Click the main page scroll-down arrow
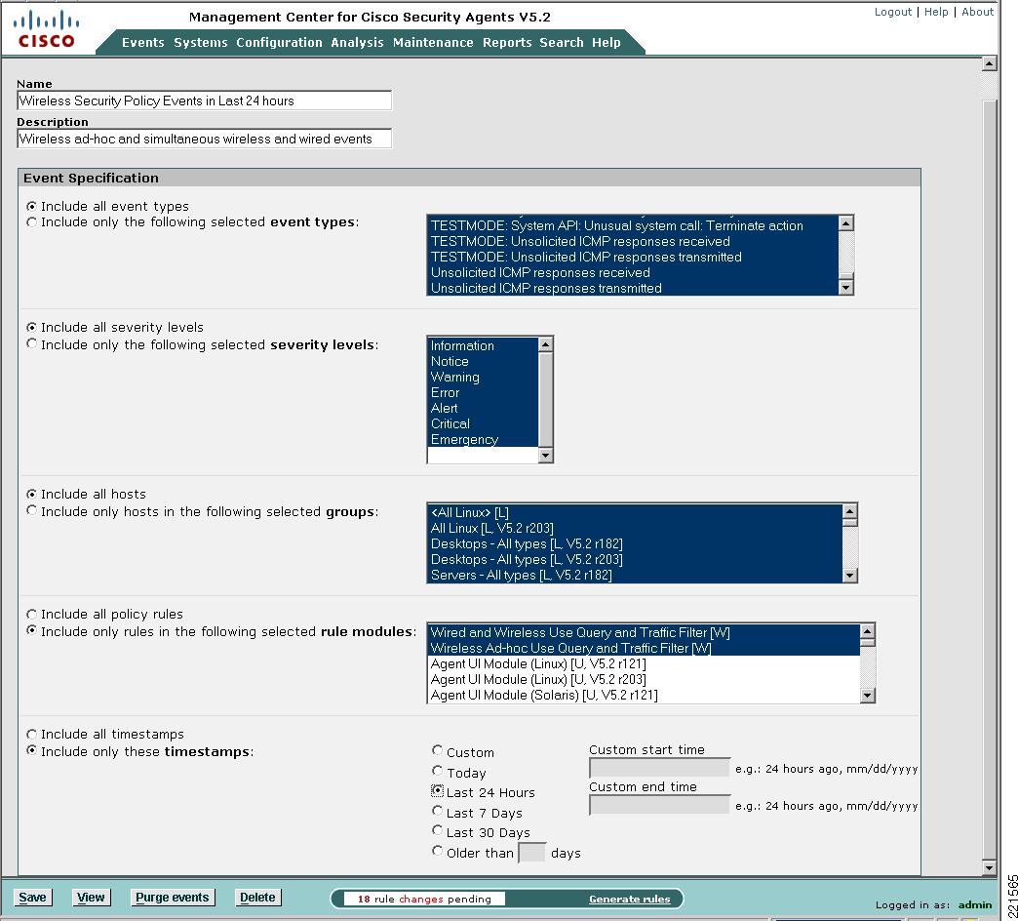 click(989, 867)
